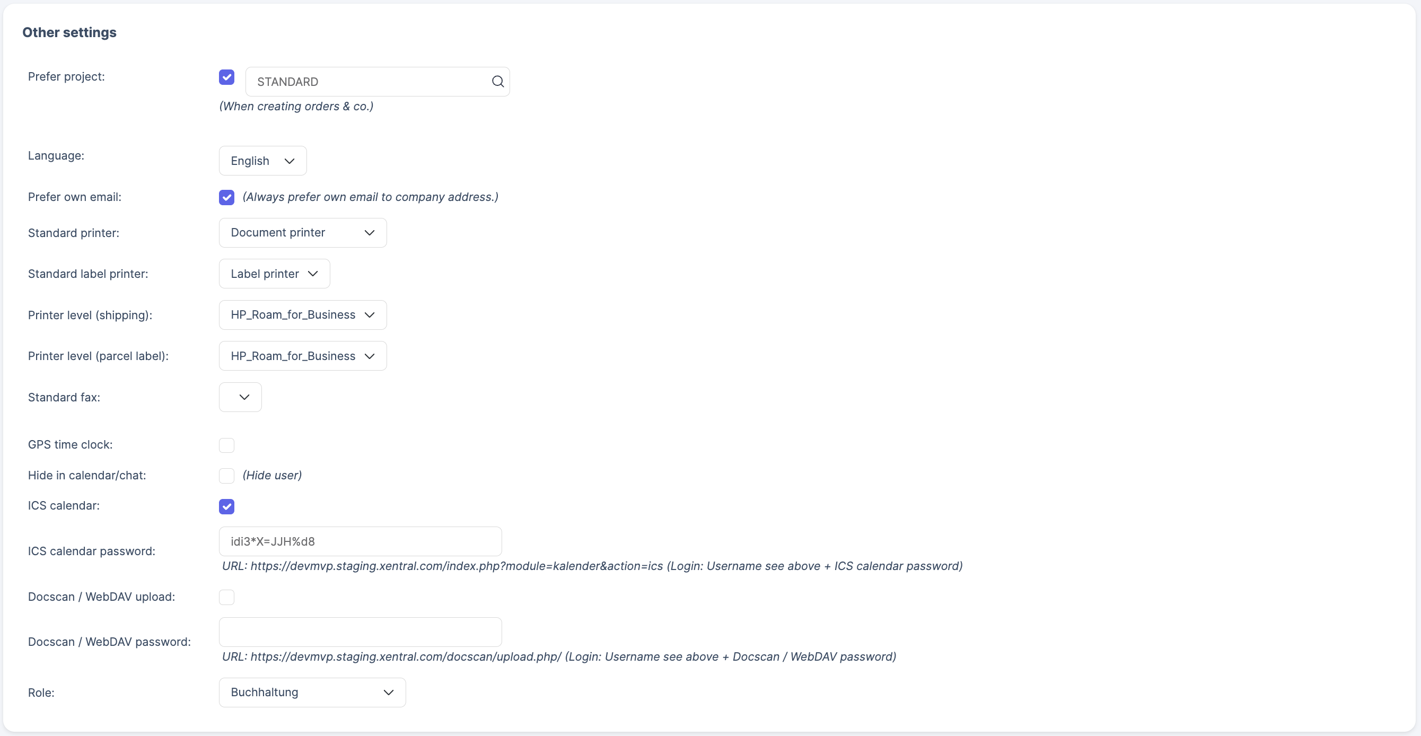
Task: Open the empty Standard fax dropdown
Action: pos(241,397)
